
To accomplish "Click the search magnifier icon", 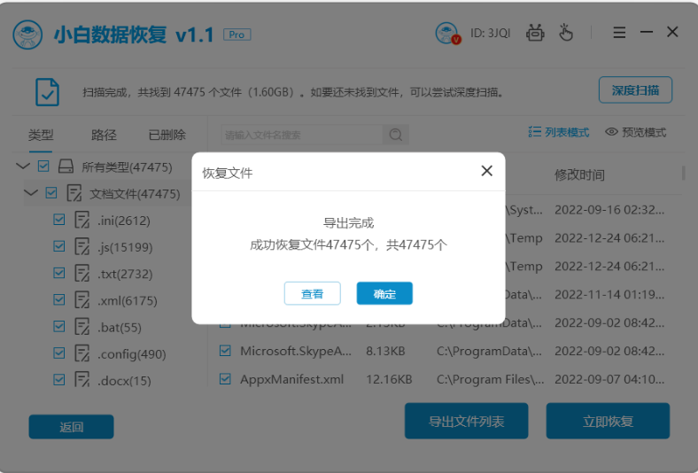I will pyautogui.click(x=396, y=135).
